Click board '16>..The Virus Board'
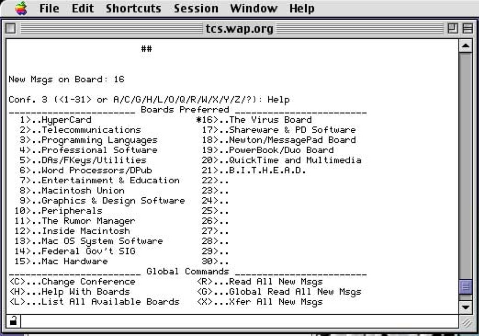 click(254, 120)
